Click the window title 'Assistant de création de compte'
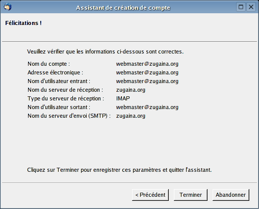Image resolution: width=259 pixels, height=209 pixels. click(x=123, y=8)
